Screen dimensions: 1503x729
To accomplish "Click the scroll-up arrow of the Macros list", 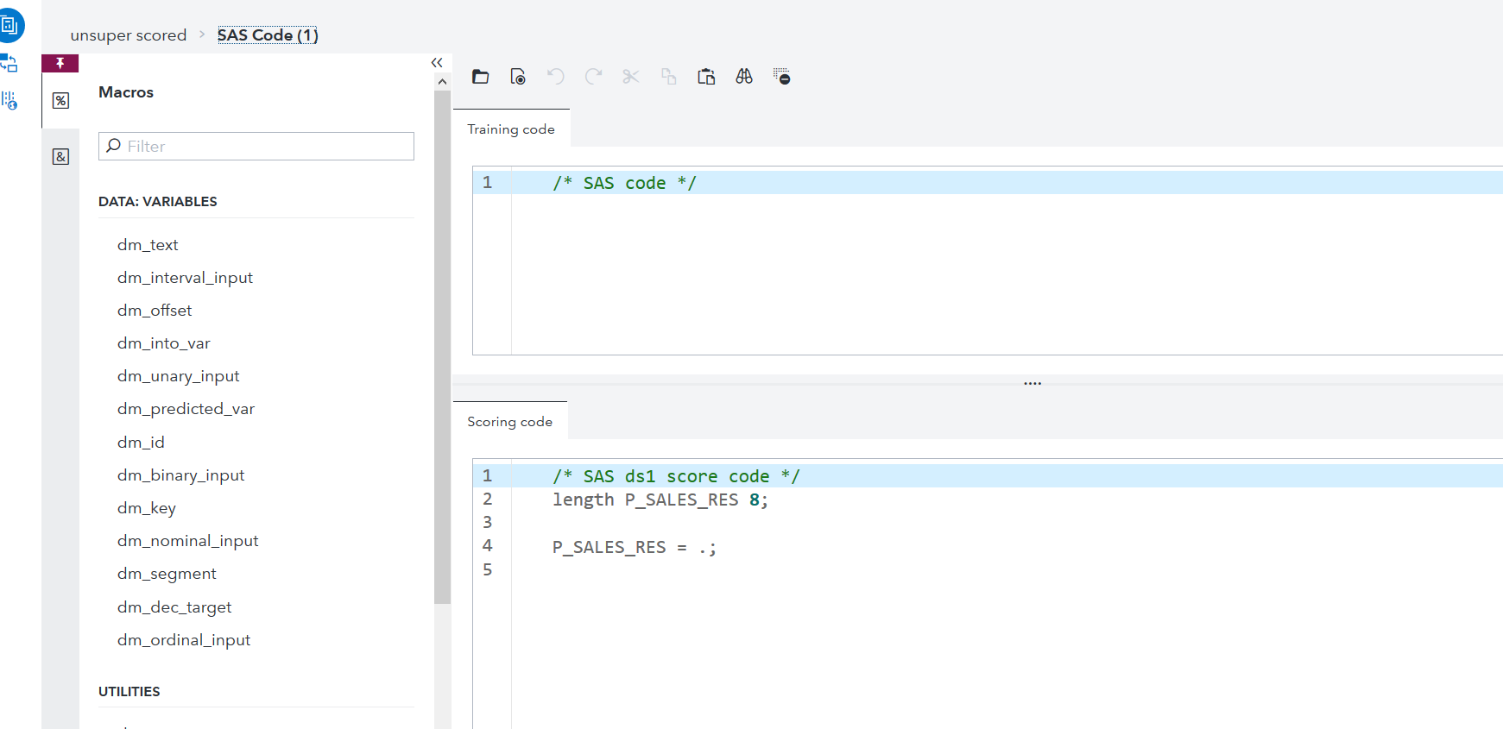I will [442, 82].
